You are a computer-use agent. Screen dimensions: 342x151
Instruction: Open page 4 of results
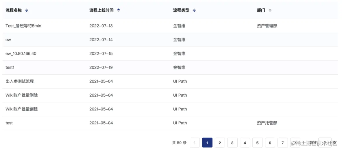(x=245, y=143)
